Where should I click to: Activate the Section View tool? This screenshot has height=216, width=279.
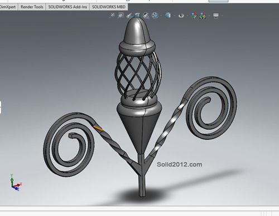[137, 16]
